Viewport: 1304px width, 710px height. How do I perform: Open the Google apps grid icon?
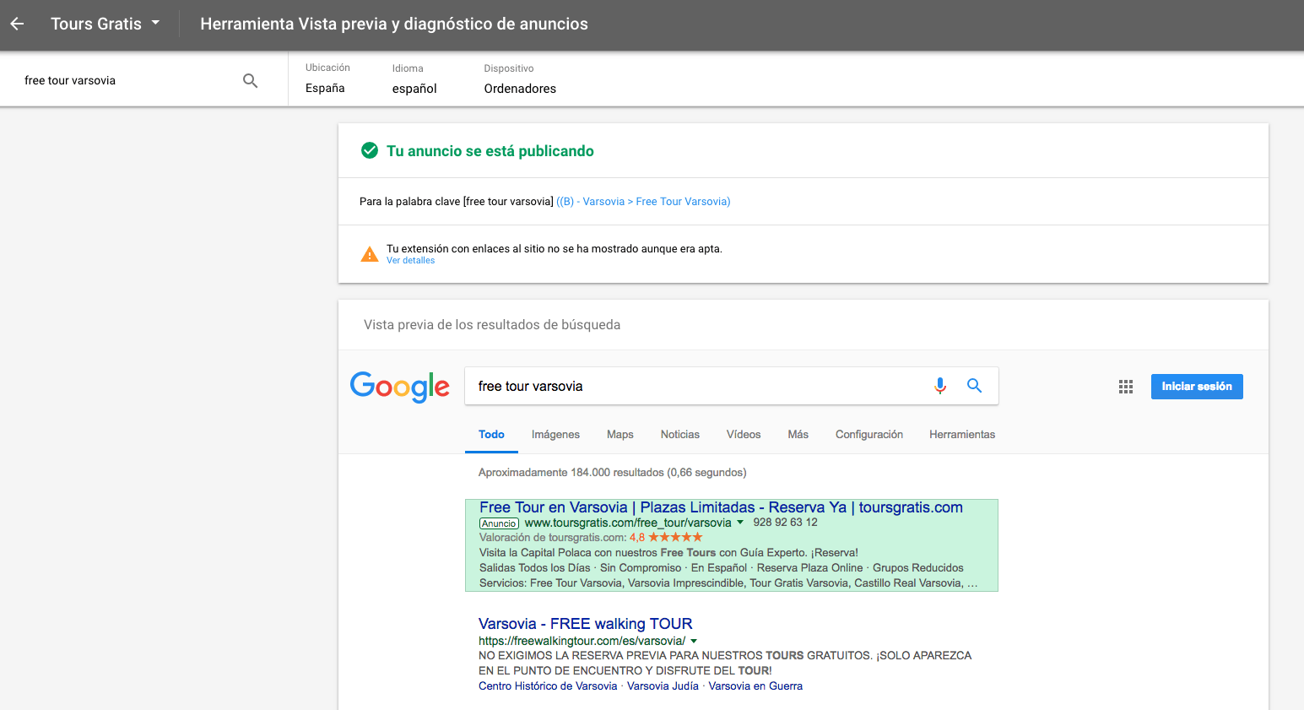[x=1126, y=387]
